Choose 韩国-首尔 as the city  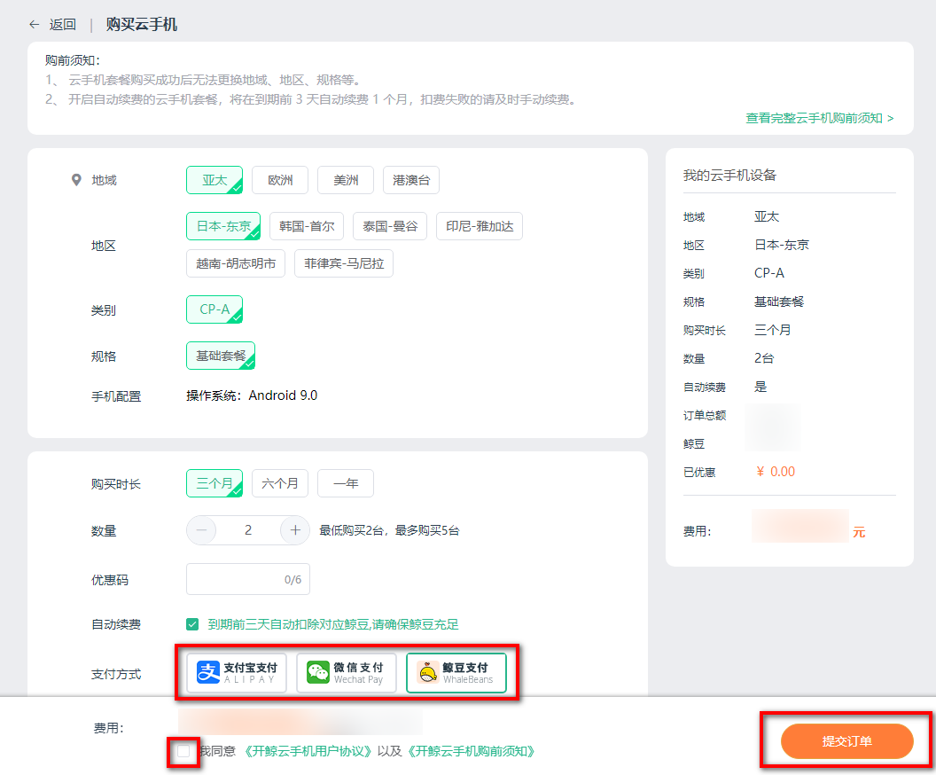click(x=307, y=225)
